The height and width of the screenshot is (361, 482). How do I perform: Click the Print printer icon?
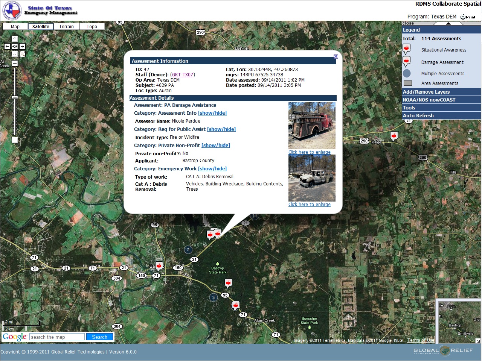click(x=463, y=17)
